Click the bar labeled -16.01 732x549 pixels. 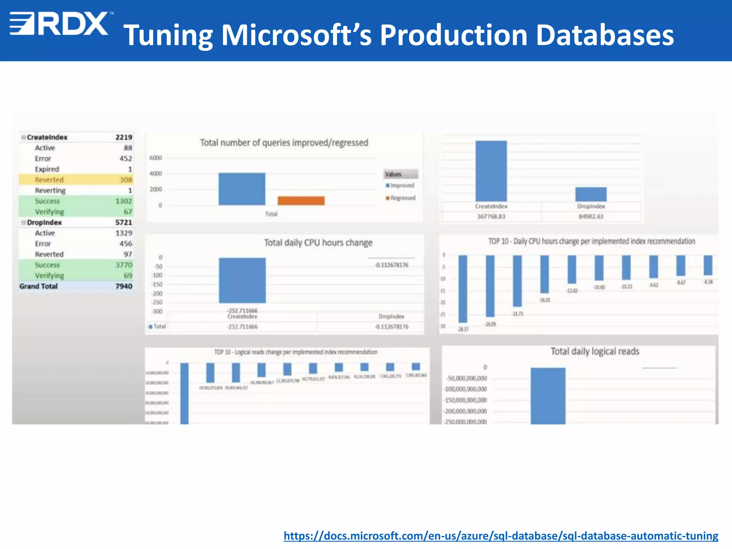tap(544, 274)
